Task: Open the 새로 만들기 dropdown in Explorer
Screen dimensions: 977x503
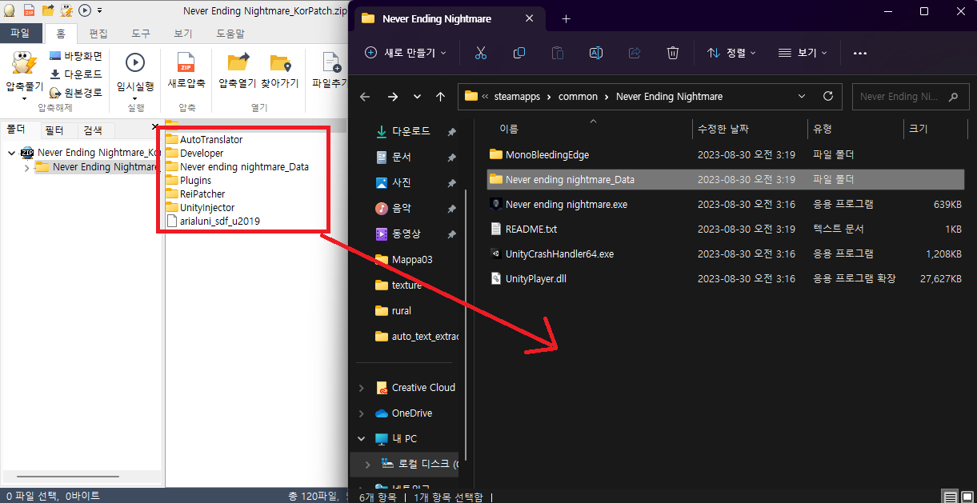Action: tap(406, 53)
